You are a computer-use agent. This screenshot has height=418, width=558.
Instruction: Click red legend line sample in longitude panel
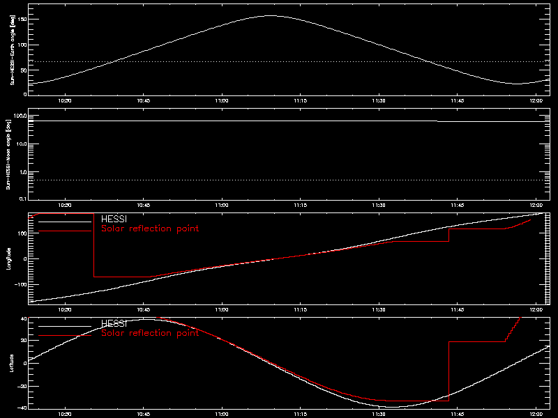65,231
